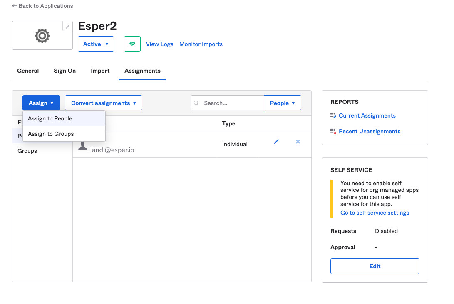Screen dimensions: 454x304
Task: Switch to the General tab
Action: pos(28,71)
